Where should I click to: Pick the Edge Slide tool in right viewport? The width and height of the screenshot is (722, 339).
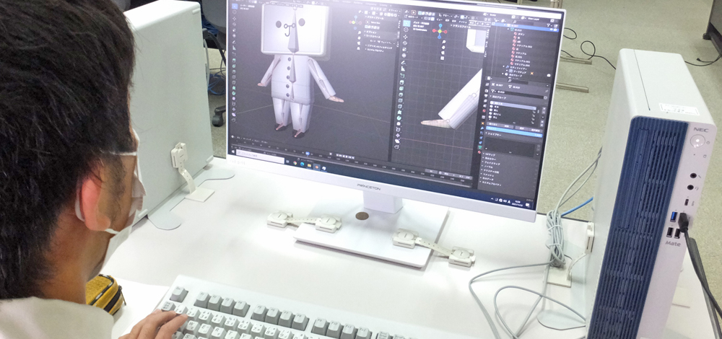(399, 130)
